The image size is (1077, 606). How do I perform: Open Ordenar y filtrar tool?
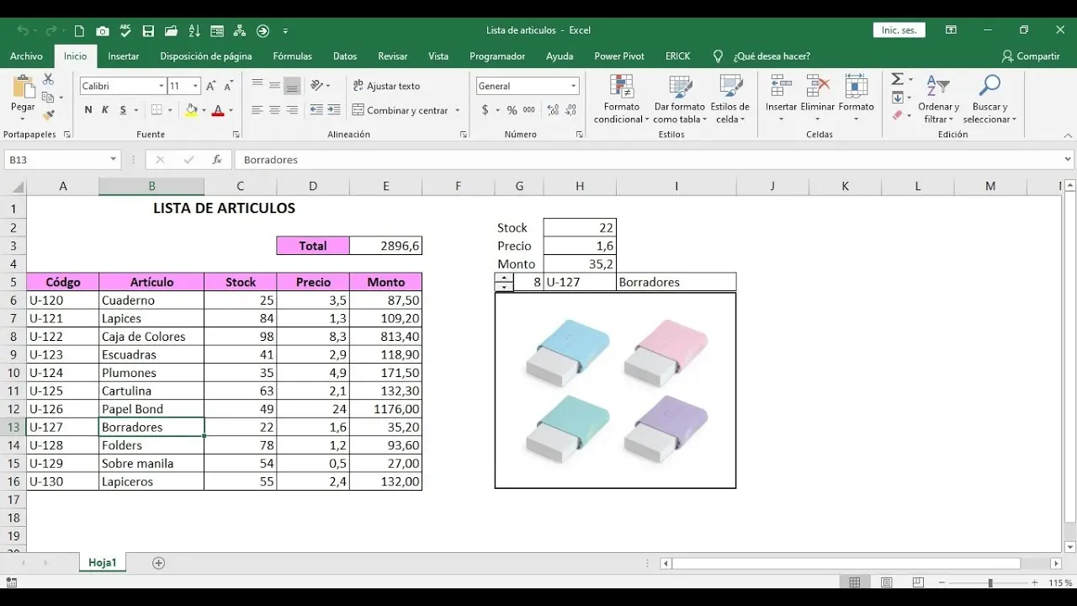coord(938,99)
